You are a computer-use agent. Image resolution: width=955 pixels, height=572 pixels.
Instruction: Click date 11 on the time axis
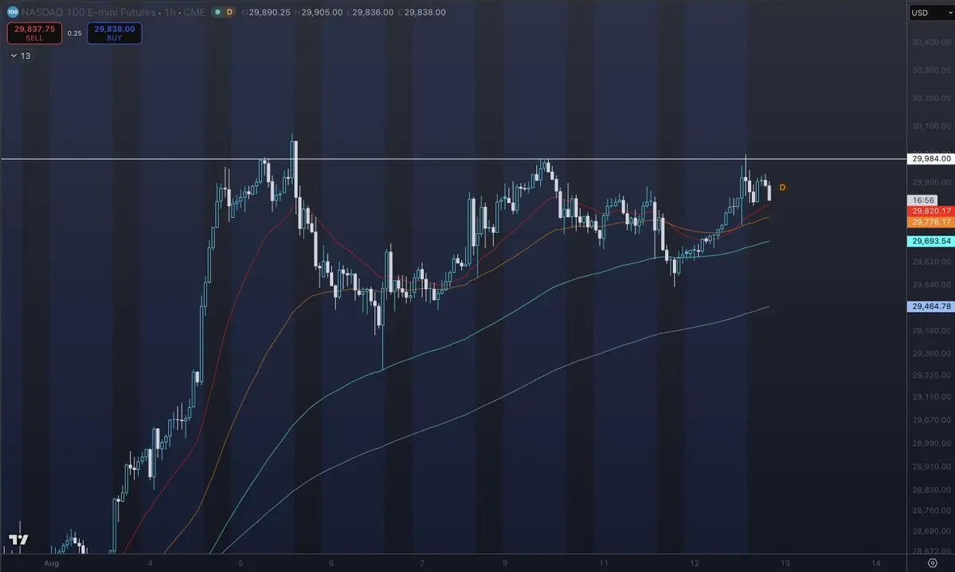coord(604,563)
